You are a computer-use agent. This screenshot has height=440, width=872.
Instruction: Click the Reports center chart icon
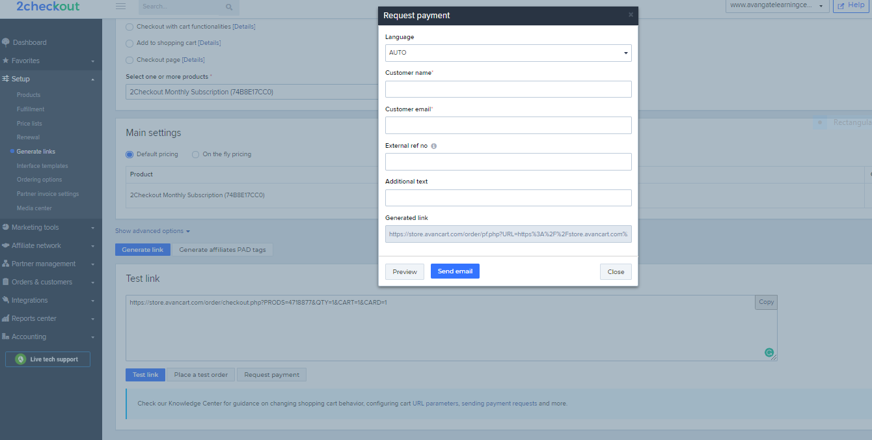pos(6,318)
